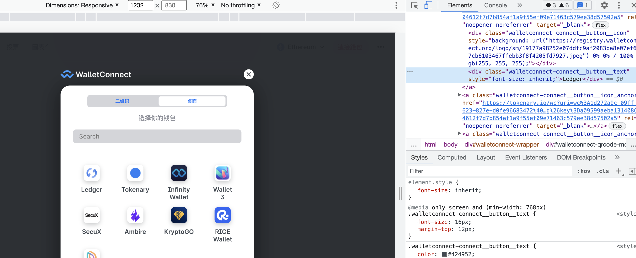636x258 pixels.
Task: Pick the KryptoGO wallet icon
Action: pyautogui.click(x=179, y=215)
